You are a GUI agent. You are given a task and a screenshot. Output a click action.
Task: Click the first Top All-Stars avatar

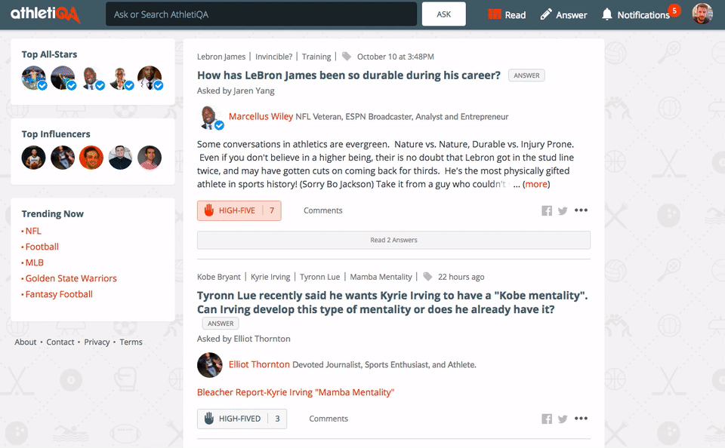34,78
